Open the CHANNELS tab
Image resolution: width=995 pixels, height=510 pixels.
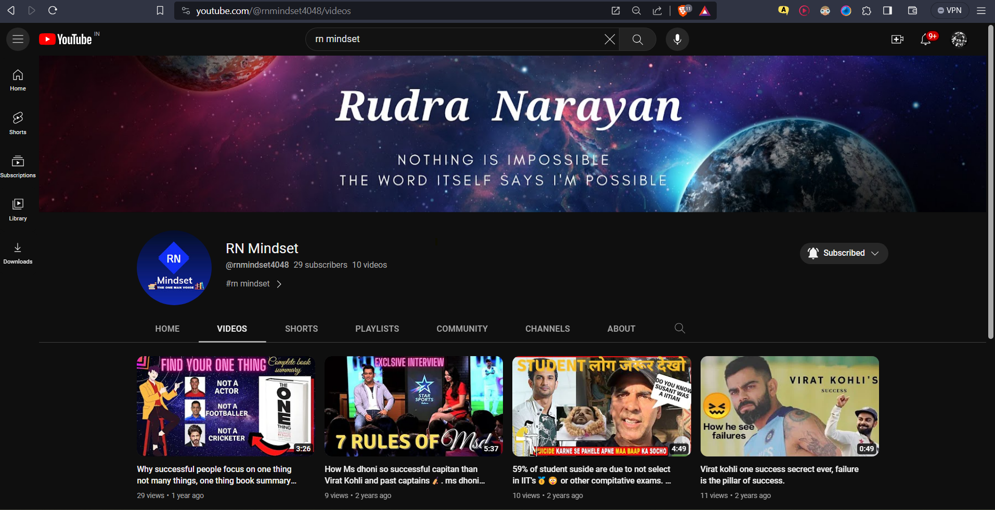click(x=548, y=329)
